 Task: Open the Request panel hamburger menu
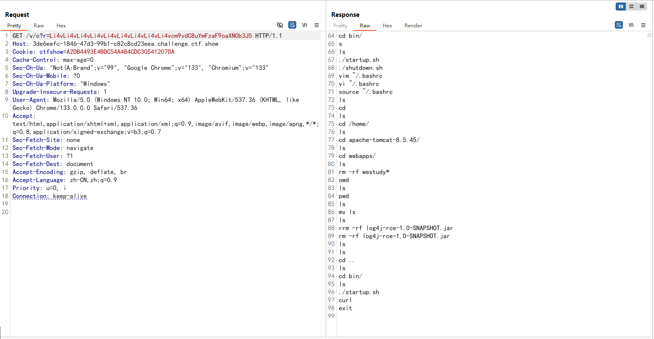pyautogui.click(x=316, y=25)
